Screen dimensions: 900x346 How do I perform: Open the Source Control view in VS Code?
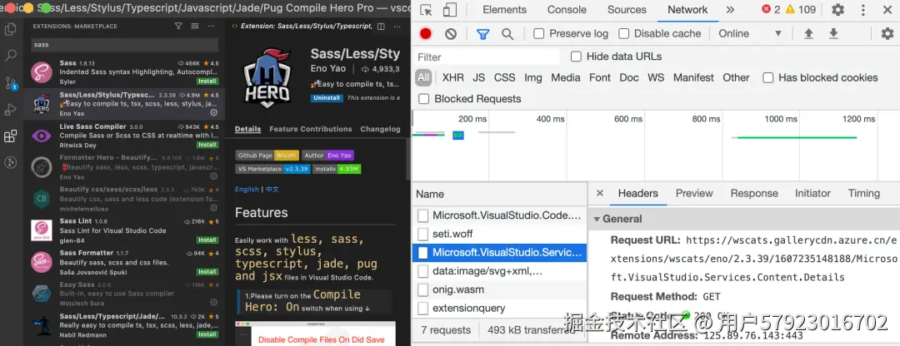tap(10, 83)
